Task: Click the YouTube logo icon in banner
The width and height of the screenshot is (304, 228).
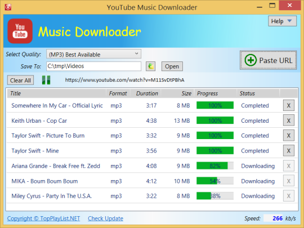Action: (20, 31)
